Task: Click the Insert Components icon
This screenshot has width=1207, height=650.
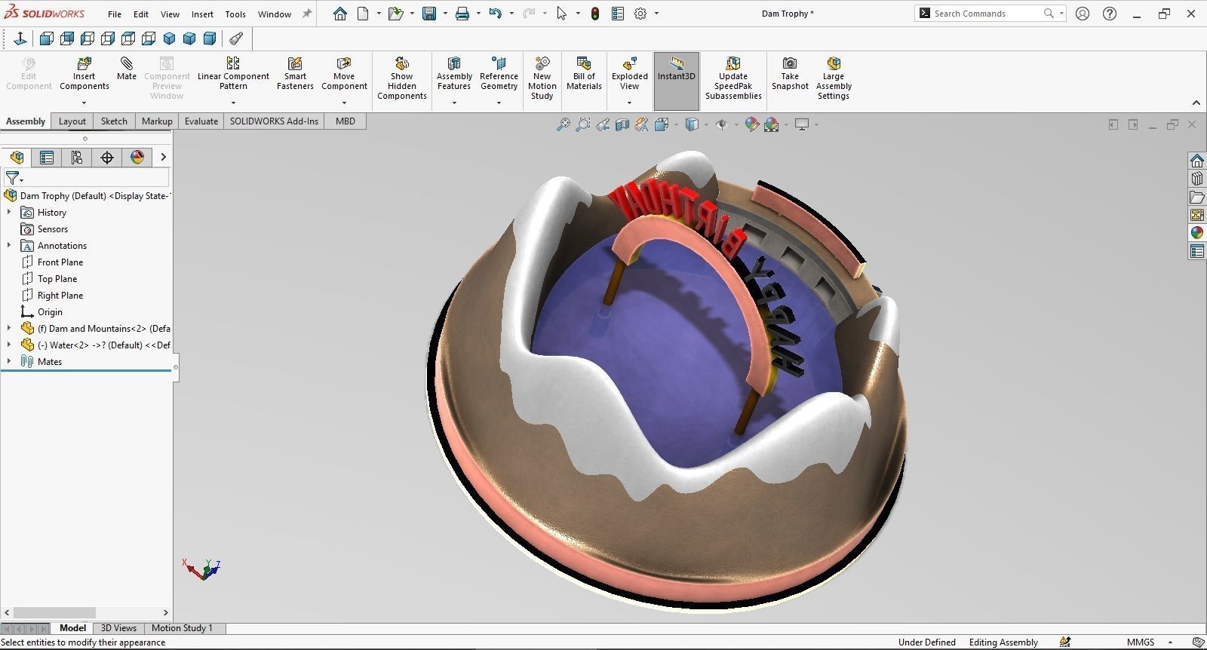Action: coord(84,63)
